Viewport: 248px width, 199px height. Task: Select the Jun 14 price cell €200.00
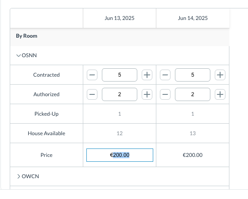click(x=193, y=155)
